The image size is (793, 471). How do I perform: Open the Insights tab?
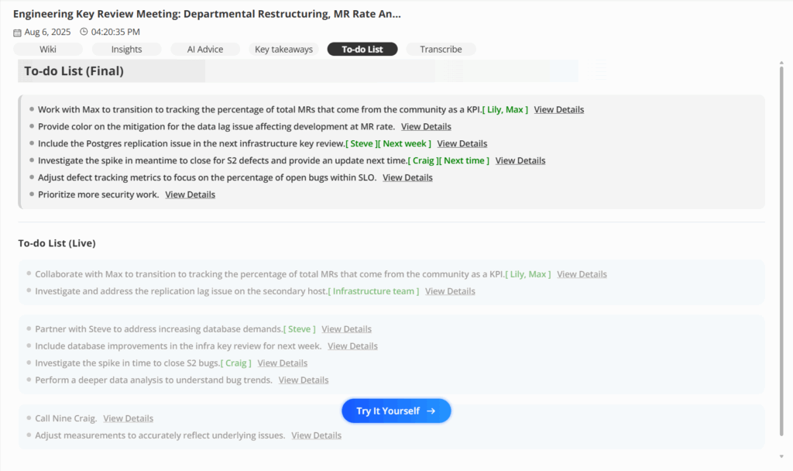pyautogui.click(x=126, y=49)
